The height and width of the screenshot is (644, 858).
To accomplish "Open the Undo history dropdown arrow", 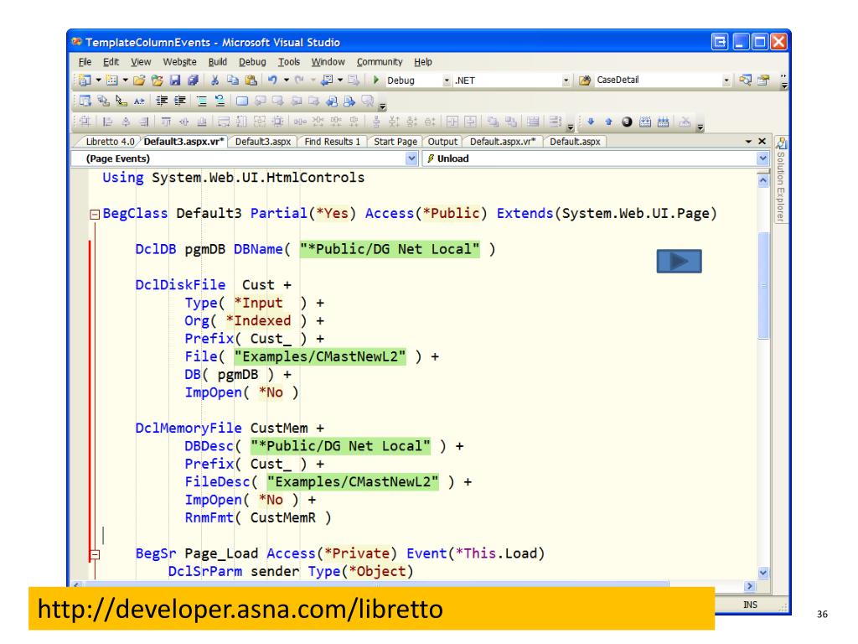I will click(287, 80).
